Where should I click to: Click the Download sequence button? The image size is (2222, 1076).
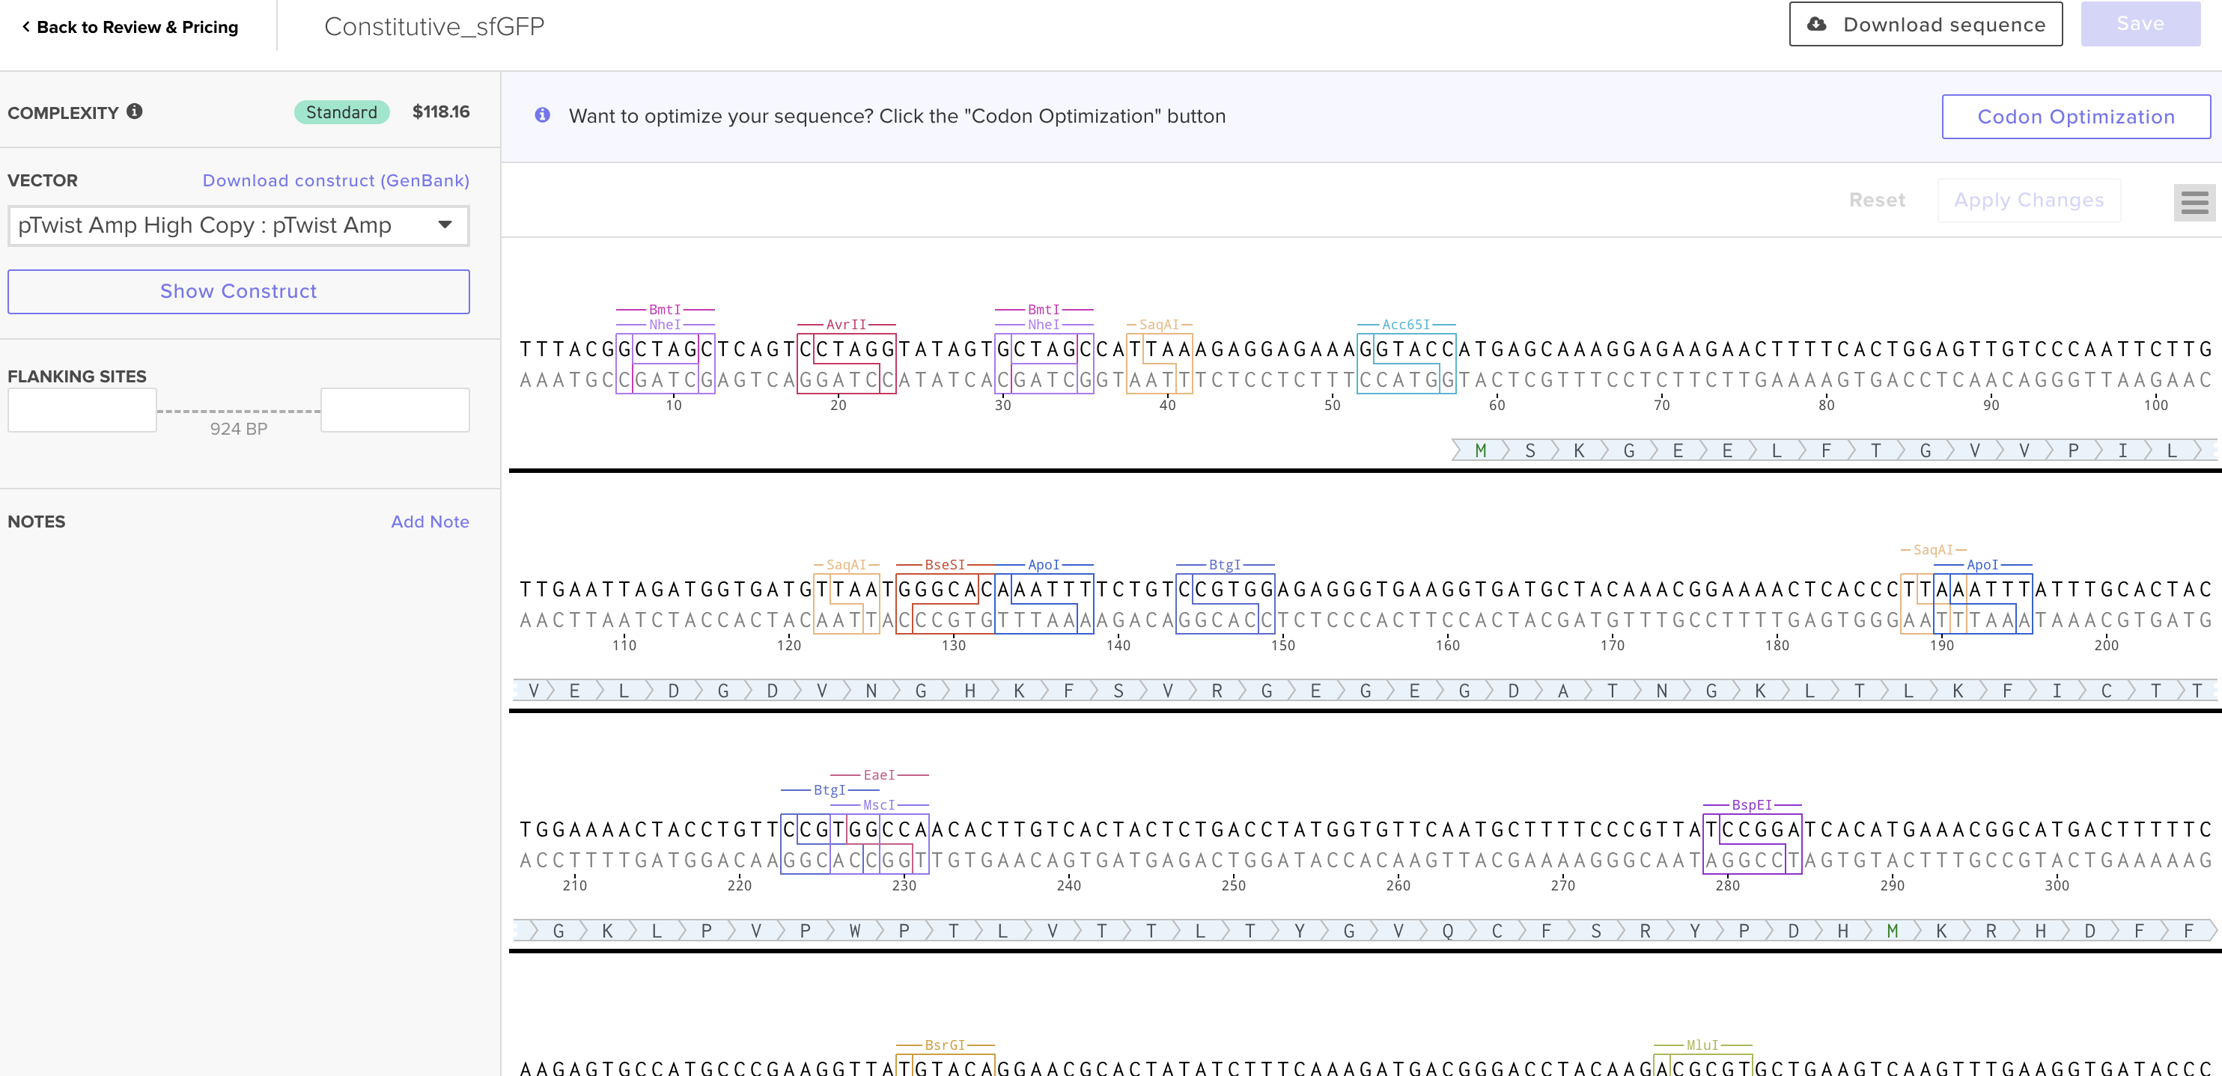pyautogui.click(x=1926, y=24)
